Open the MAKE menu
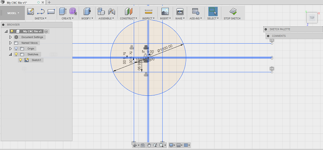Screen dimensions: 323x150 [x=180, y=18]
